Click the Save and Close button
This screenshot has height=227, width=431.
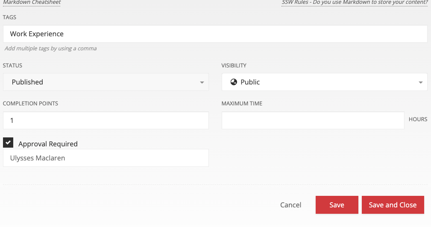(x=393, y=205)
